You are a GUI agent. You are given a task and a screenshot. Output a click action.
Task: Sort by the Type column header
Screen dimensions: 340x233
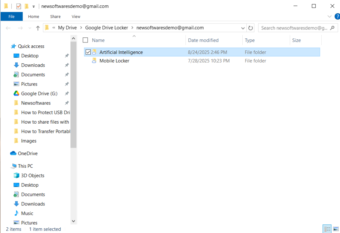click(250, 40)
